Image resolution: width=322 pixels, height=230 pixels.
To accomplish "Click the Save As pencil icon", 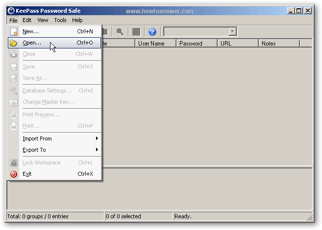I will 14,78.
